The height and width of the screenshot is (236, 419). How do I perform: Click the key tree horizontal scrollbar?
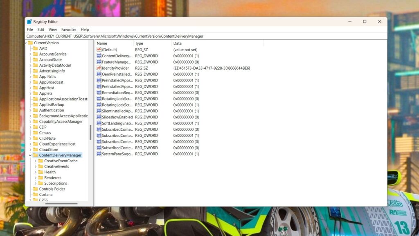[61, 203]
